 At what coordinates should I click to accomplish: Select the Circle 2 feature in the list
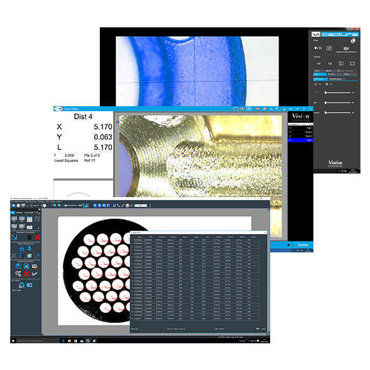tap(301, 132)
